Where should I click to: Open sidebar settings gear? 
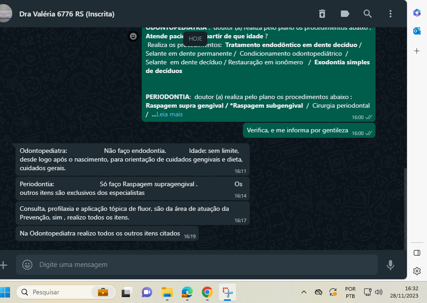pyautogui.click(x=417, y=271)
